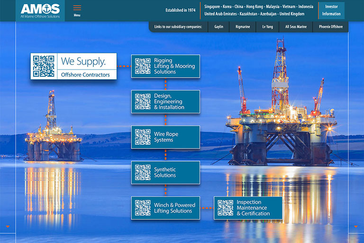Open Synthetic Solutions text label
This screenshot has height=243, width=364.
pos(165,172)
